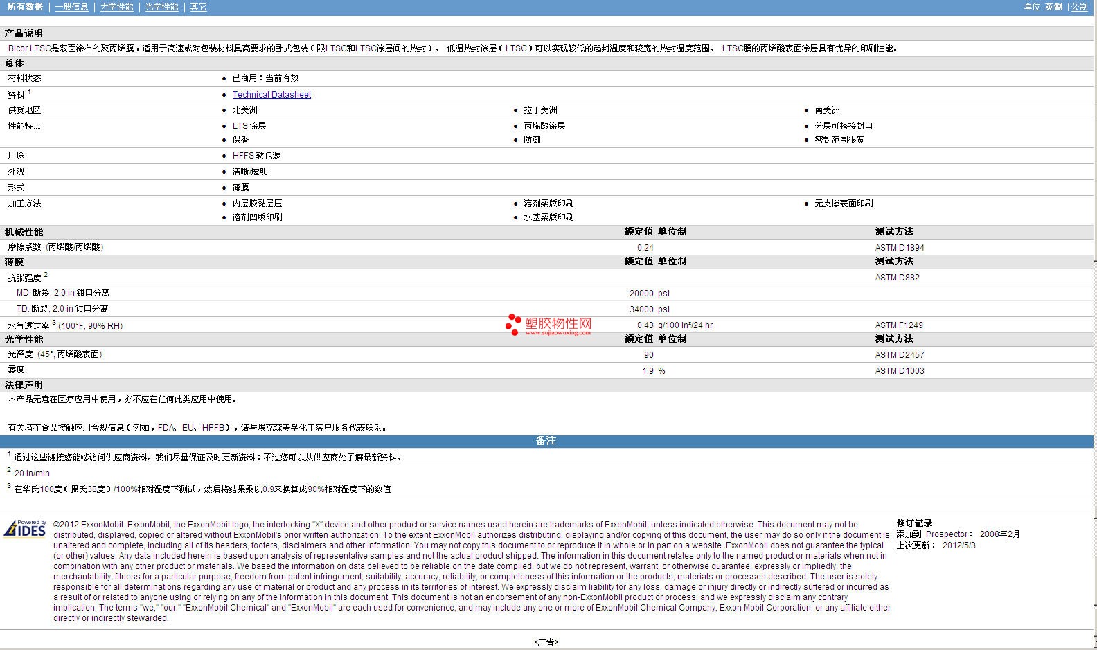
Task: Click the ASTM D2457 test method
Action: click(900, 355)
